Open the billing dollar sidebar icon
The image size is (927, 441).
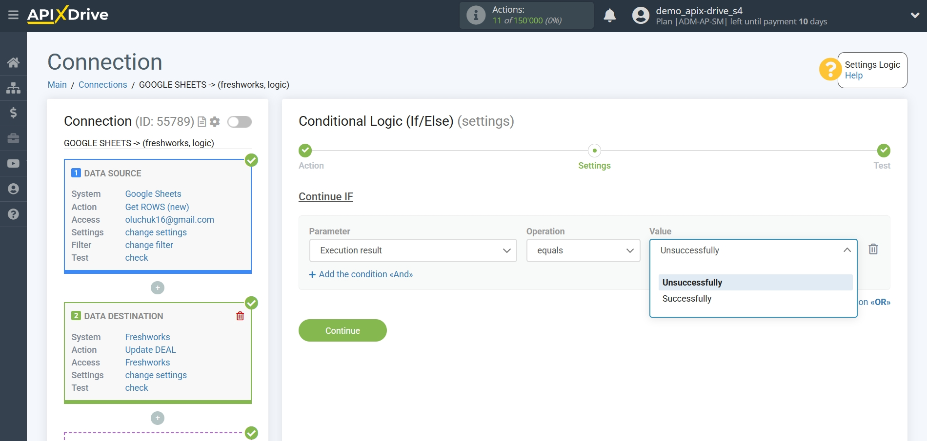pos(13,113)
